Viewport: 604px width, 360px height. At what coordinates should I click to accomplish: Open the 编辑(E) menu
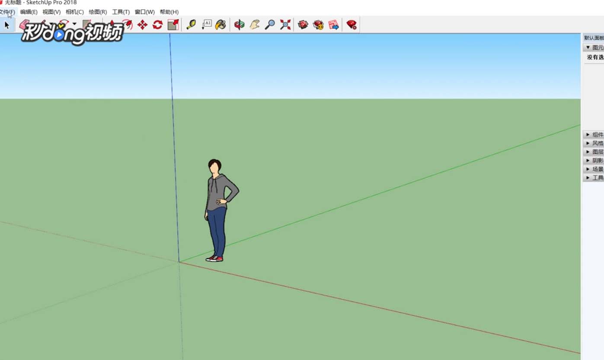pos(29,12)
